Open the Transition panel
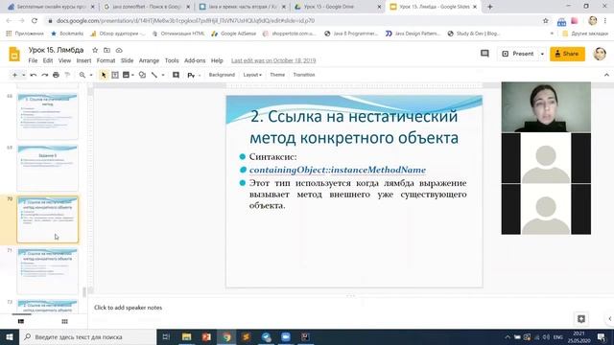614x345 pixels. tap(304, 75)
